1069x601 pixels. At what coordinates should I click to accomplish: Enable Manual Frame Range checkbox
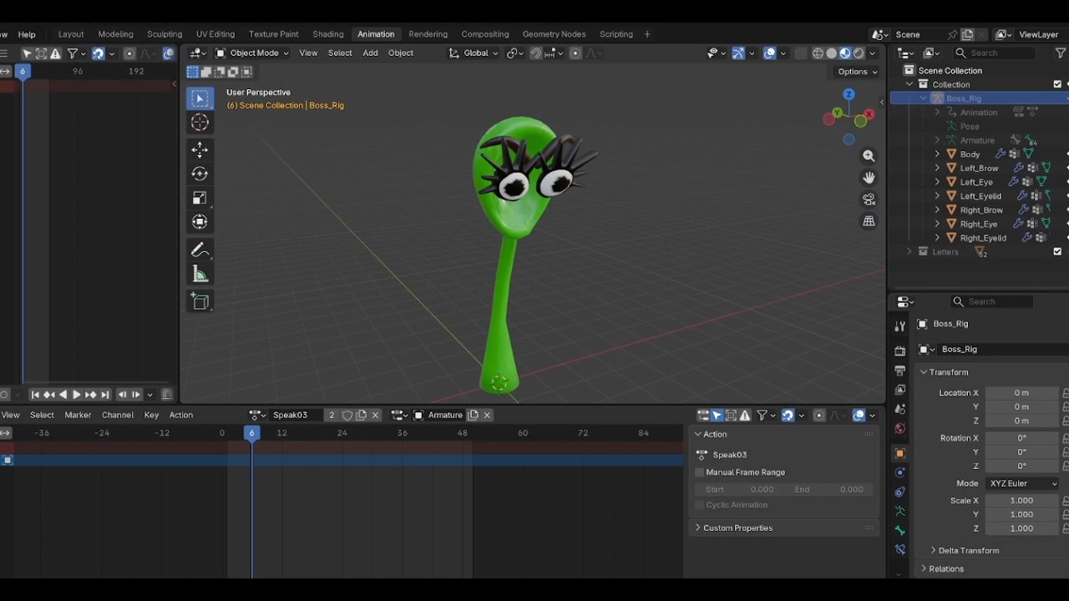coord(700,472)
